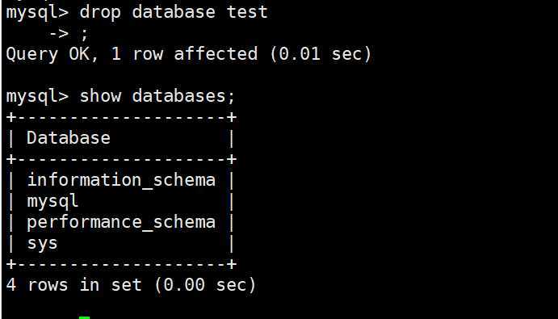This screenshot has height=319, width=558.
Task: Click the 'show databases;' command text
Action: pos(157,96)
